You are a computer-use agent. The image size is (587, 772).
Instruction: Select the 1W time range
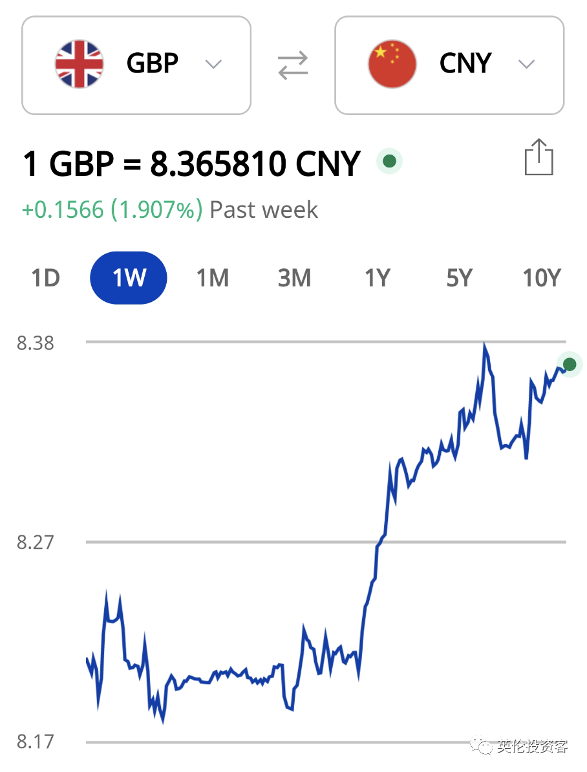pos(129,277)
